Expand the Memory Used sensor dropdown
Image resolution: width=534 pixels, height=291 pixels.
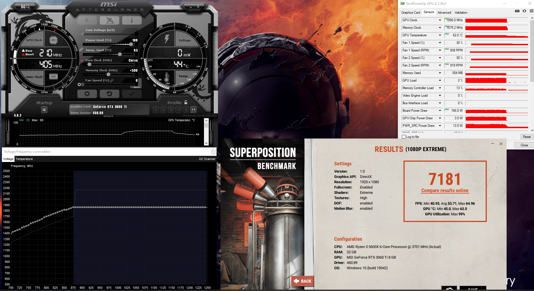(440, 73)
